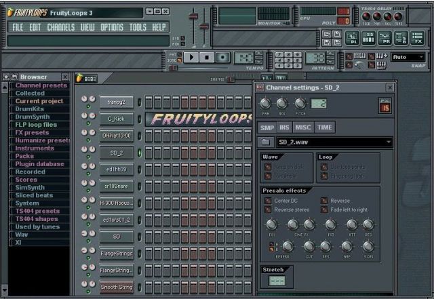Start playback with the Play button
This screenshot has width=434, height=299.
click(x=191, y=58)
